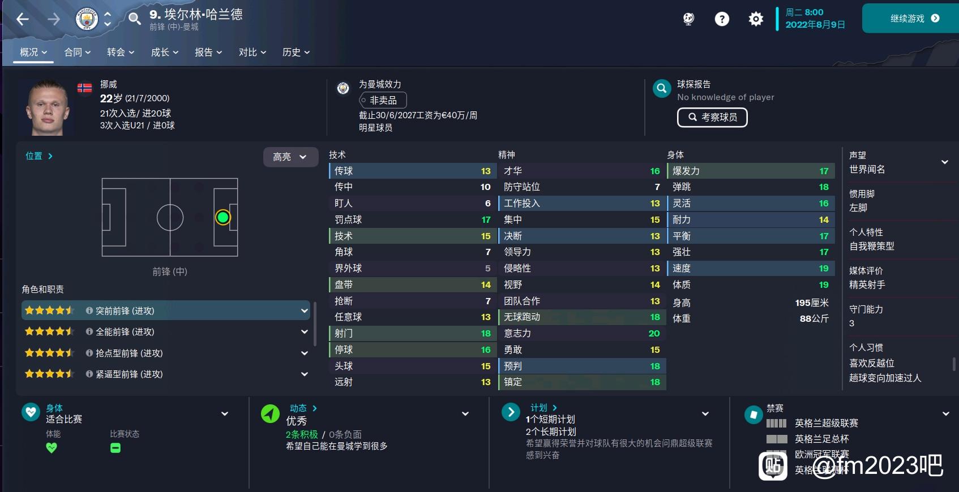This screenshot has width=959, height=492.
Task: Expand the 身体 适合比赛 panel chevron
Action: pyautogui.click(x=225, y=414)
